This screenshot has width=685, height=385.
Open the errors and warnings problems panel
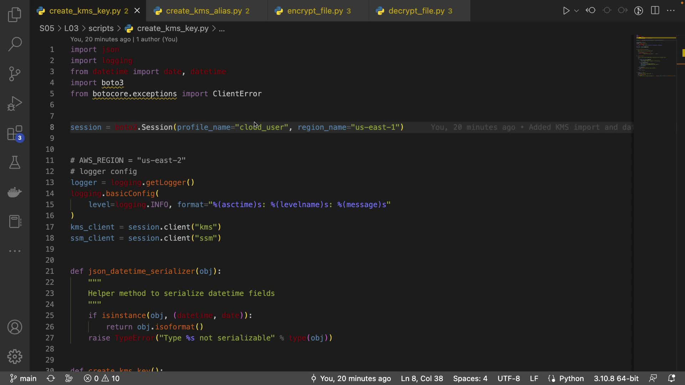coord(102,378)
